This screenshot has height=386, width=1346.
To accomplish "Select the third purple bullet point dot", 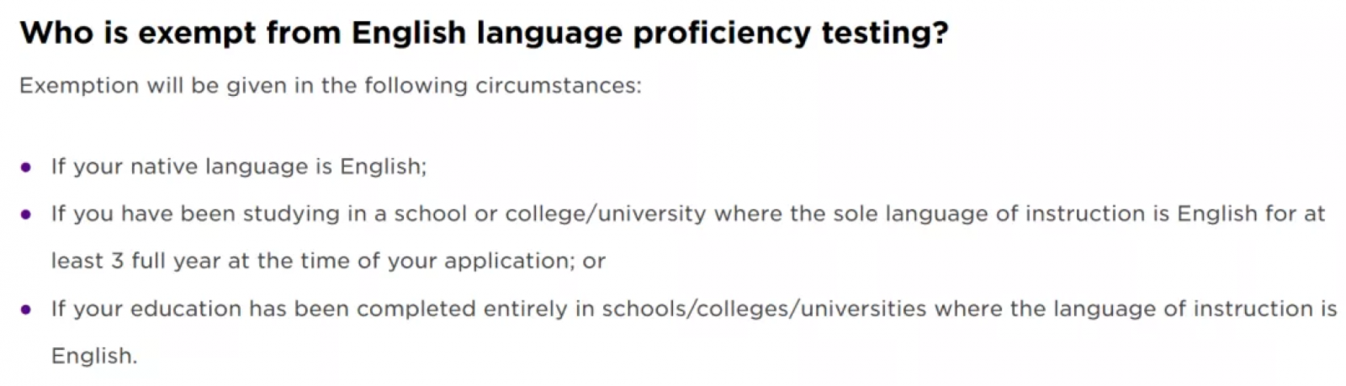I will tap(26, 309).
